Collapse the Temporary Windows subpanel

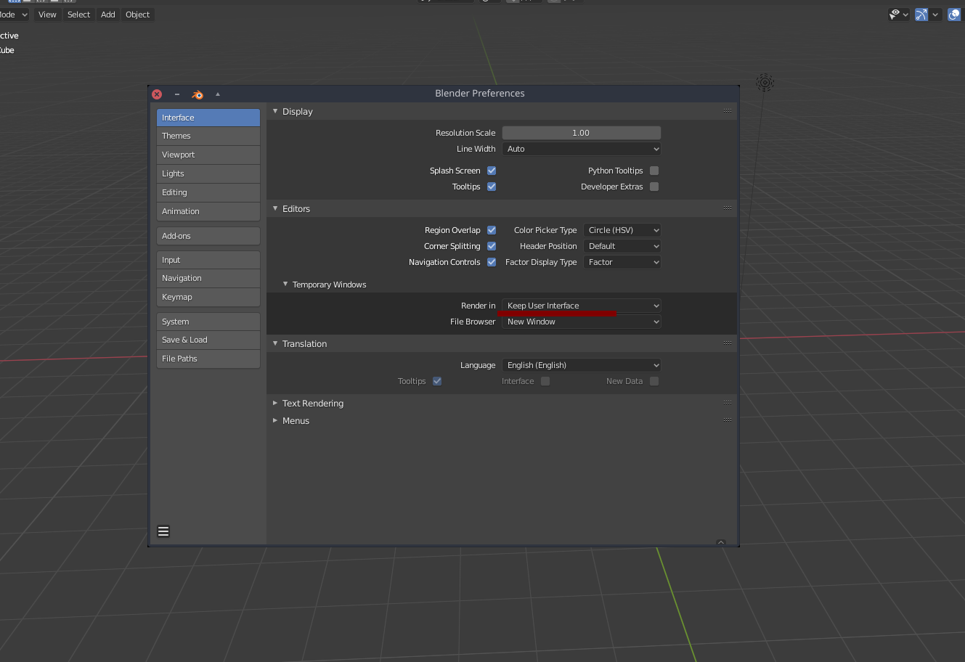285,285
